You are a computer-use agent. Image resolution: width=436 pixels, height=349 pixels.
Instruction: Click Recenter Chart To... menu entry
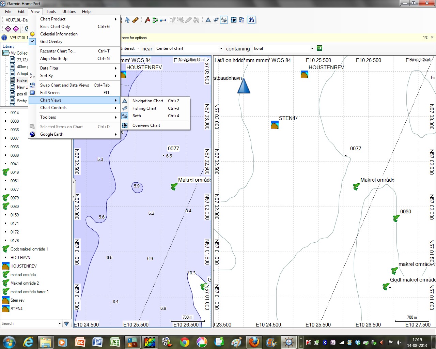(75, 51)
